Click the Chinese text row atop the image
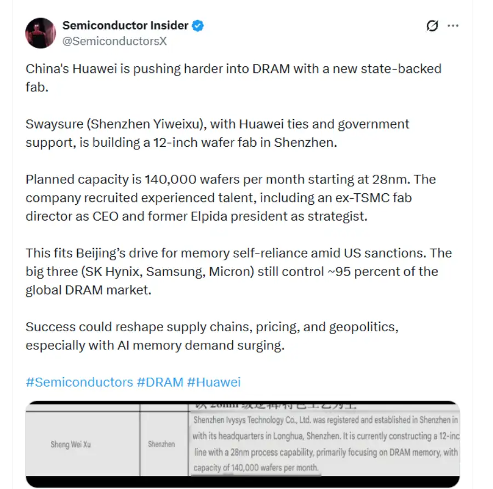493x489 pixels. tap(275, 406)
